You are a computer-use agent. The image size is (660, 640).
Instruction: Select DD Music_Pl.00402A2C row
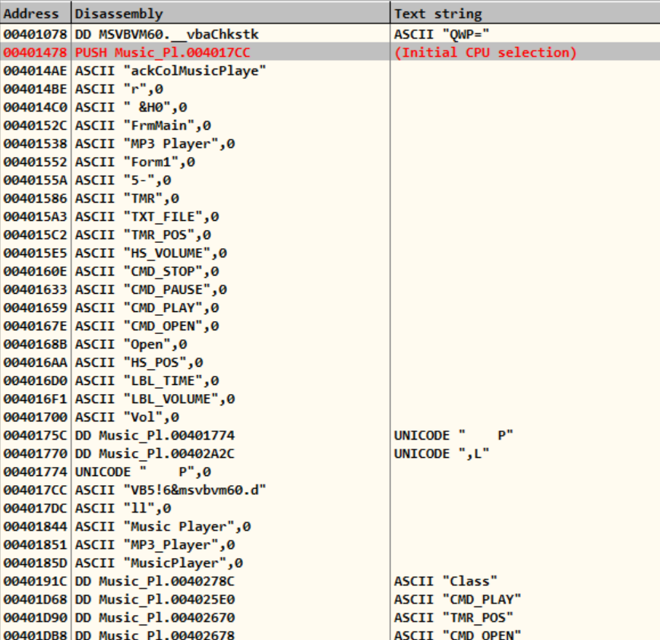[x=330, y=453]
